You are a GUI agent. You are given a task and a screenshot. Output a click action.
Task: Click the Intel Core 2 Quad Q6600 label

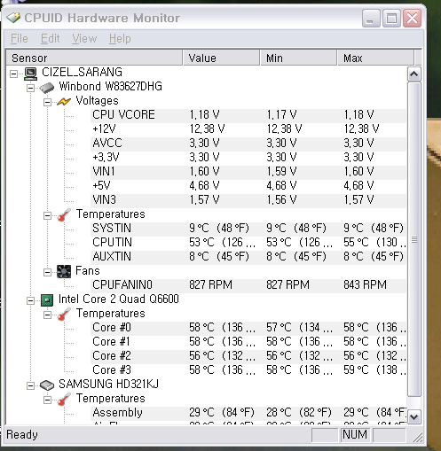tap(119, 299)
